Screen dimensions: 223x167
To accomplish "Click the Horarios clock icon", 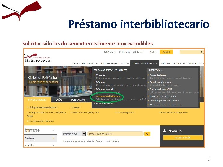I will [x=120, y=52].
